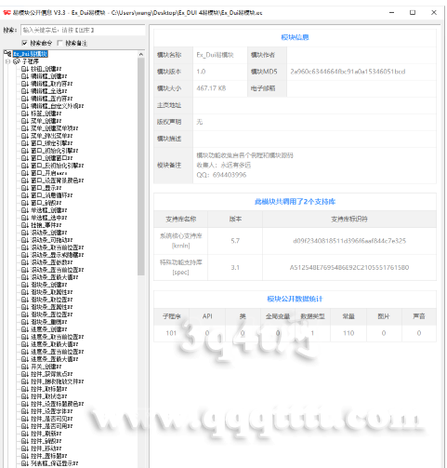The image size is (447, 468).
Task: Select 进度条_取最大值 in the tree
Action: [55, 344]
